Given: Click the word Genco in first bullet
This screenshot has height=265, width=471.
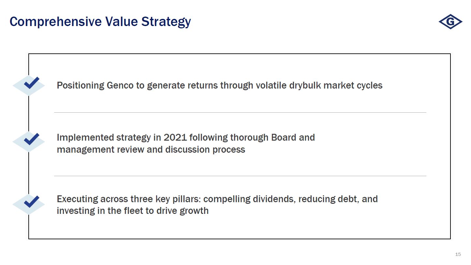Looking at the screenshot, I should pos(120,85).
